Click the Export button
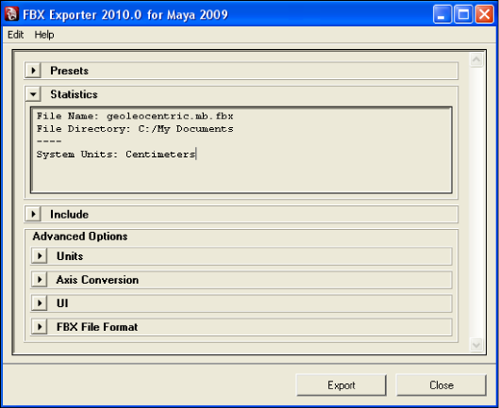This screenshot has width=499, height=408. 341,385
